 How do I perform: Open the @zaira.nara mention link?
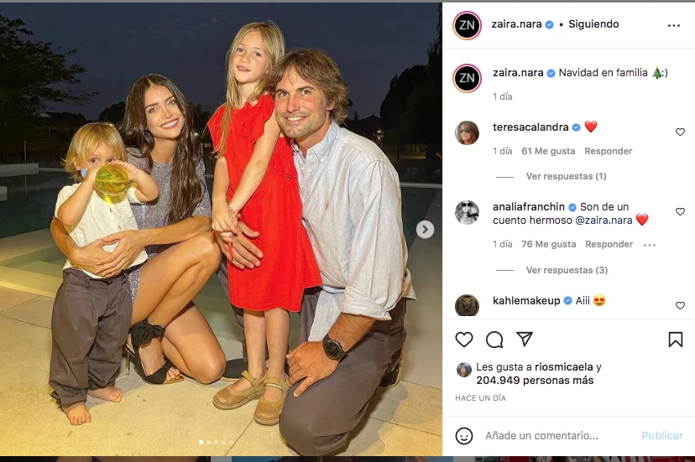coord(602,221)
